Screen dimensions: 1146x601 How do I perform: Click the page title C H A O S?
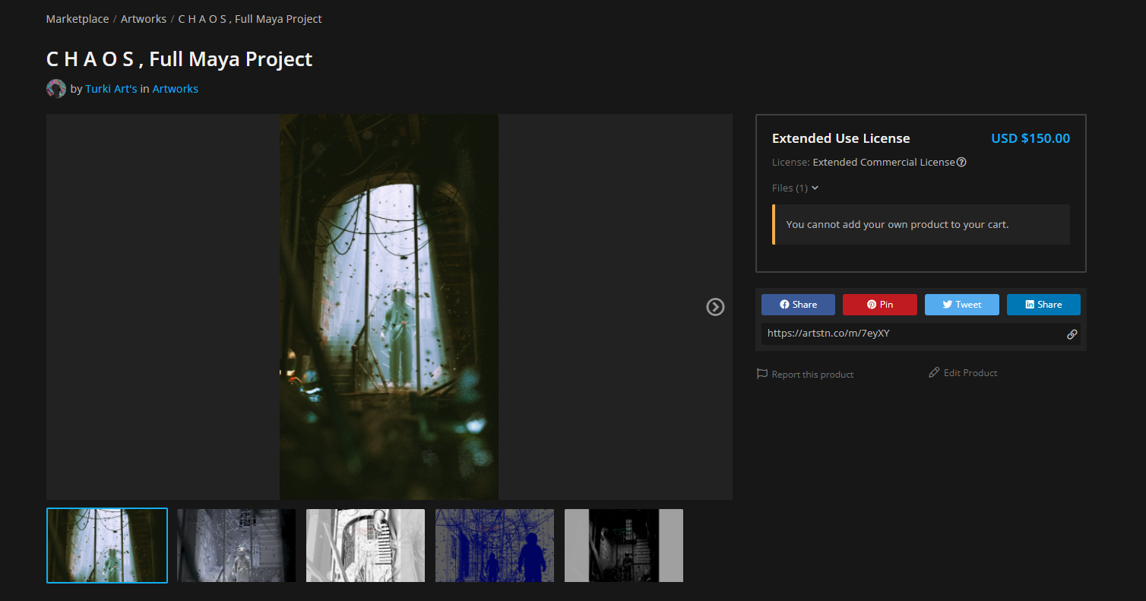coord(179,59)
